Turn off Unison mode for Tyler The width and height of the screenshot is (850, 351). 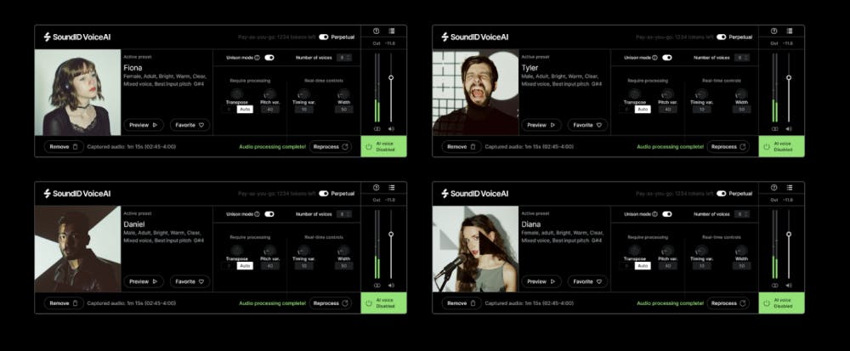point(667,58)
